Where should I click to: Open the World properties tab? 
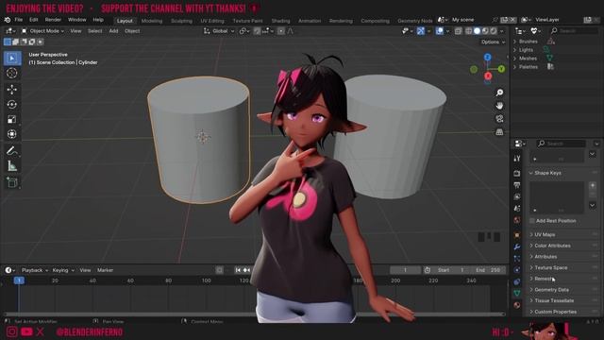tap(517, 220)
